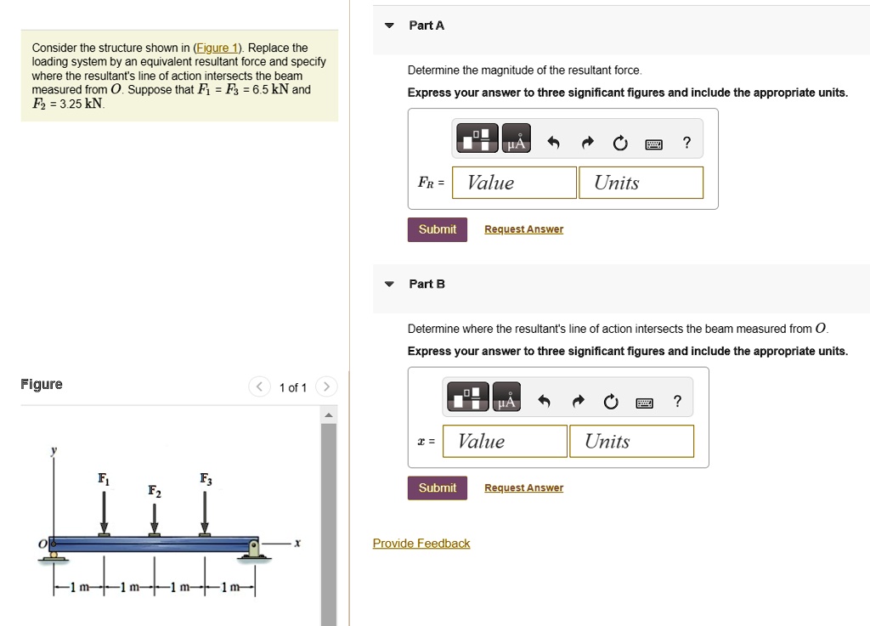Click the previous-figure chevron arrow
Viewport: 870px width, 626px height.
(259, 386)
